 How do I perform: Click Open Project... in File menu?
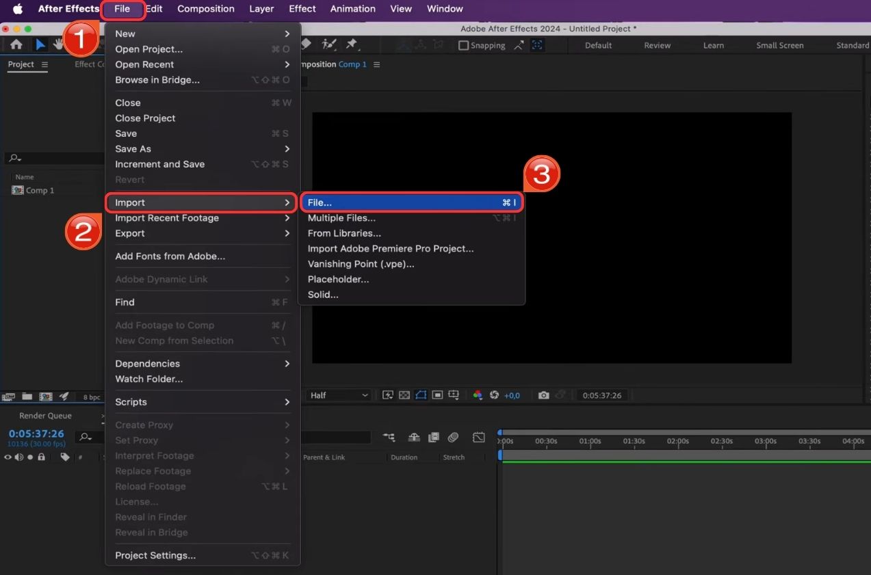pos(203,49)
